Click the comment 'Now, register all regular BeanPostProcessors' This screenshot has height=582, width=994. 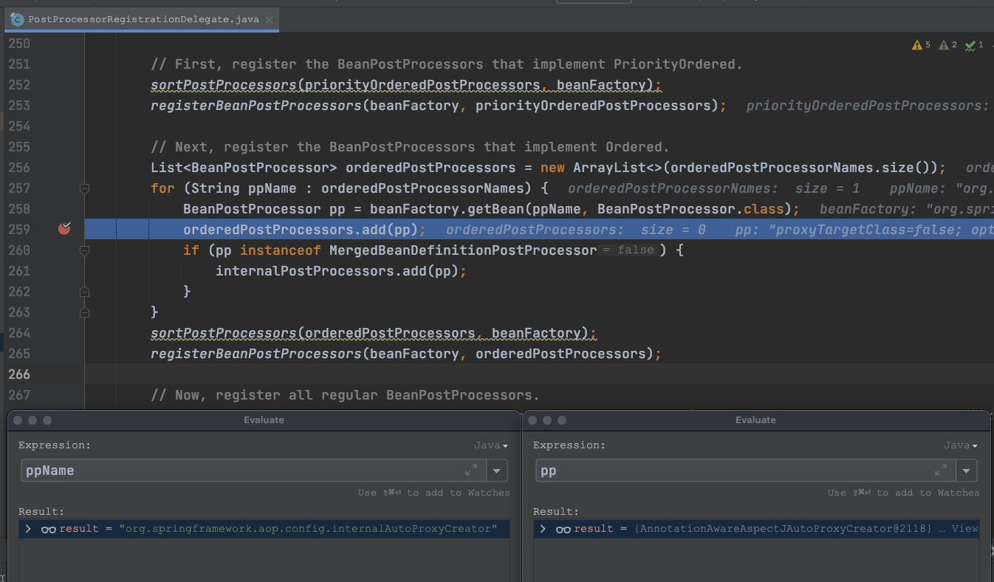[345, 395]
